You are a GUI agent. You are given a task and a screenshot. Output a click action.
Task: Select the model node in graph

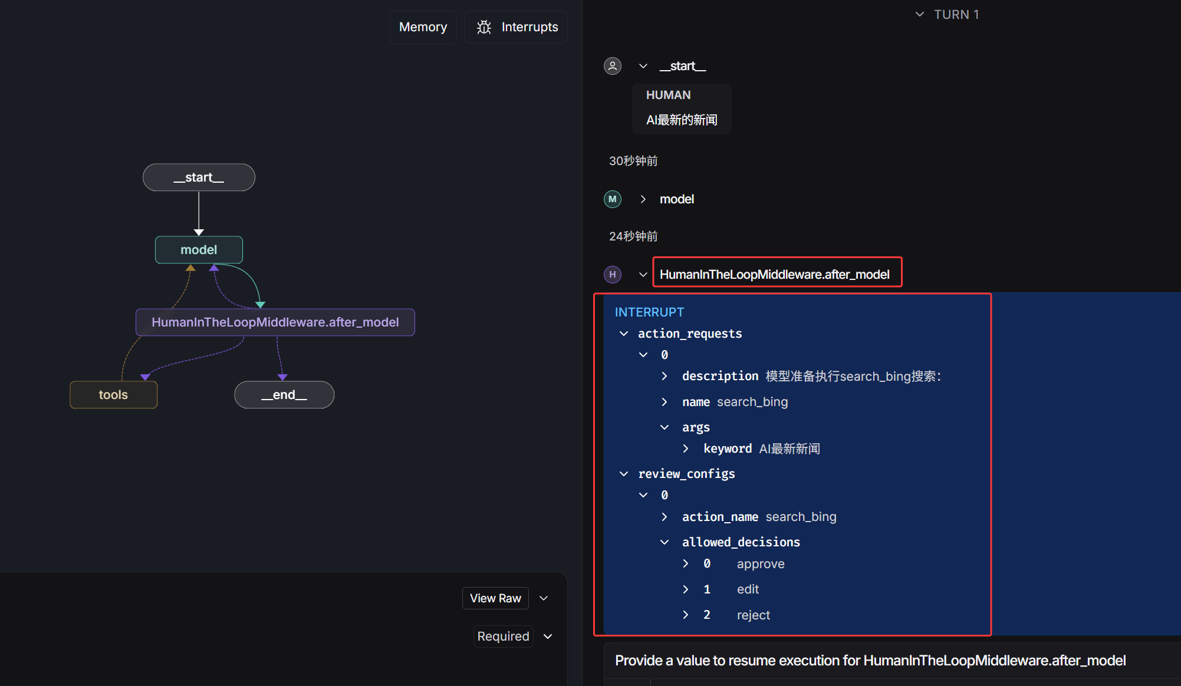tap(199, 250)
